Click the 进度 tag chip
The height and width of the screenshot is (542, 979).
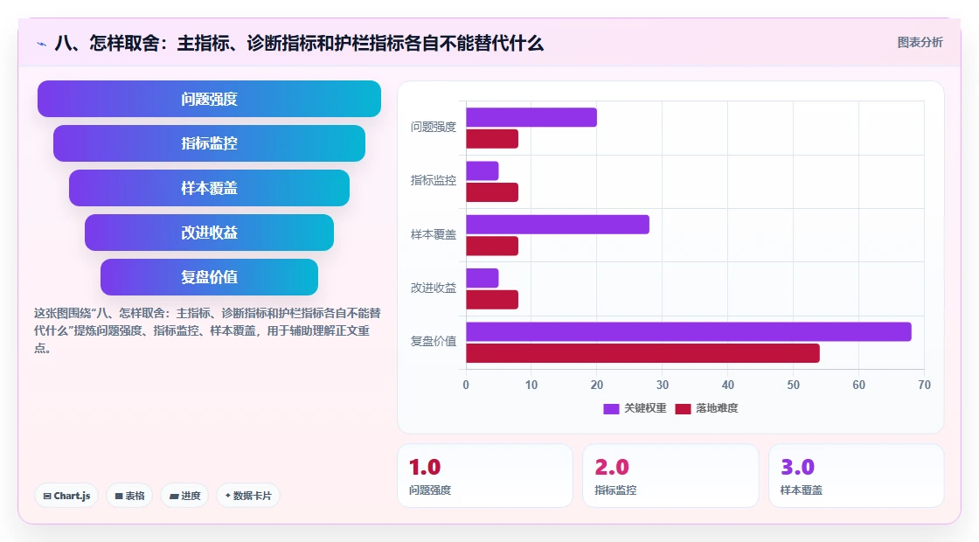pyautogui.click(x=184, y=496)
